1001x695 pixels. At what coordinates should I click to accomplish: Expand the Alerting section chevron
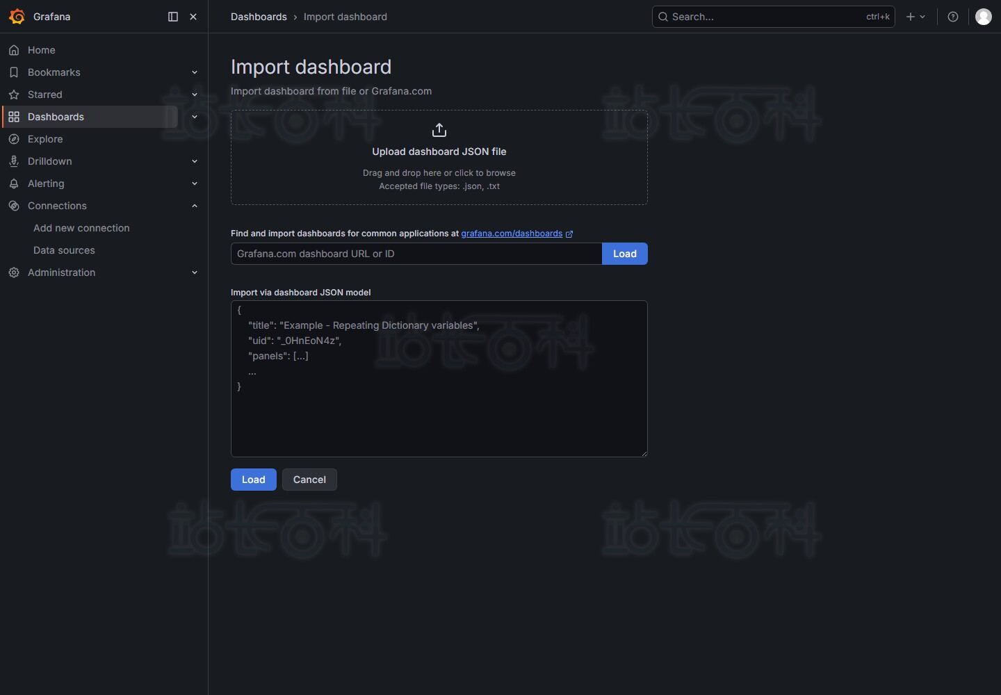click(195, 183)
